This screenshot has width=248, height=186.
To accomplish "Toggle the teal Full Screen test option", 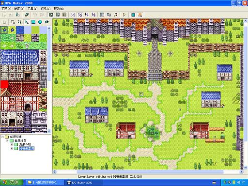I will [133, 15].
